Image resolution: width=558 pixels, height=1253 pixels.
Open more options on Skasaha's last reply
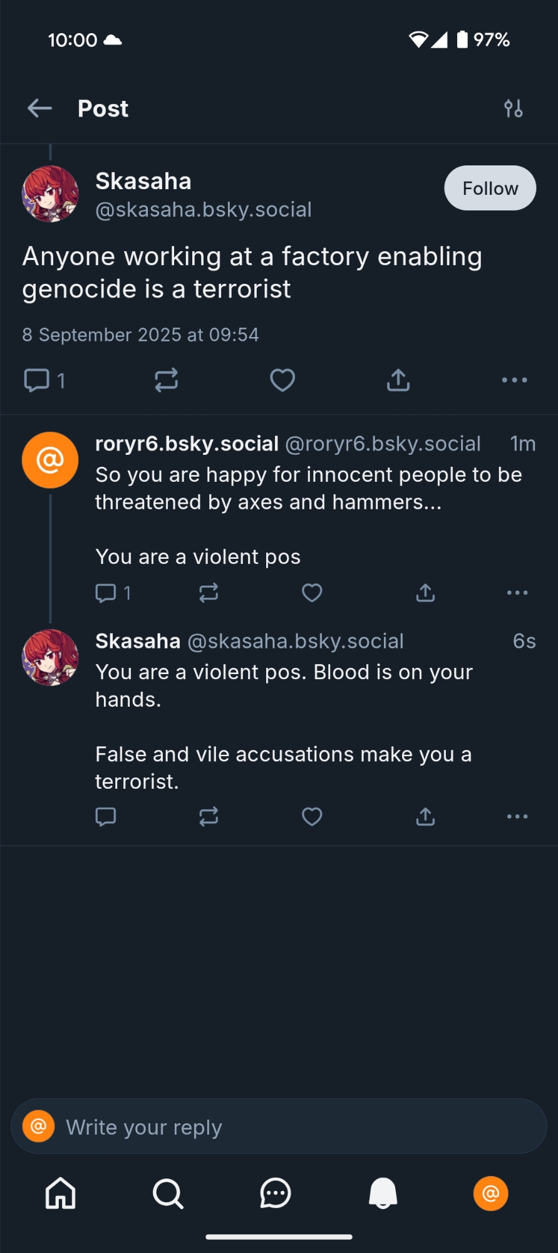tap(517, 816)
